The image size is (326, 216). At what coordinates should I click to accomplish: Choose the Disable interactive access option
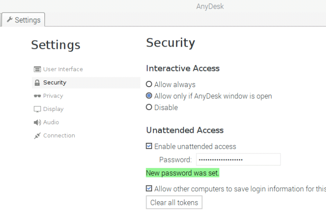click(x=149, y=107)
